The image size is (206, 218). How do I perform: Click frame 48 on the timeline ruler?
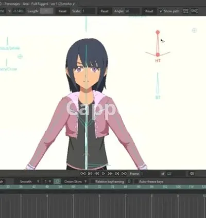[47, 187]
